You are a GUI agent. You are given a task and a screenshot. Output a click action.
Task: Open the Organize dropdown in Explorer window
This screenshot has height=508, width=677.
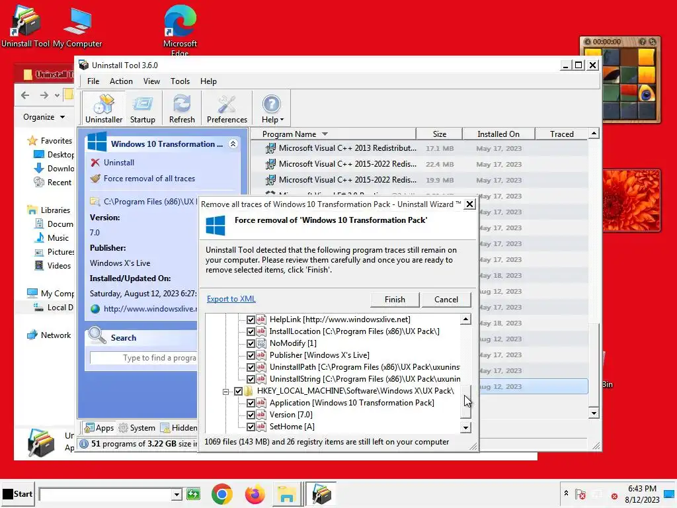pyautogui.click(x=44, y=117)
